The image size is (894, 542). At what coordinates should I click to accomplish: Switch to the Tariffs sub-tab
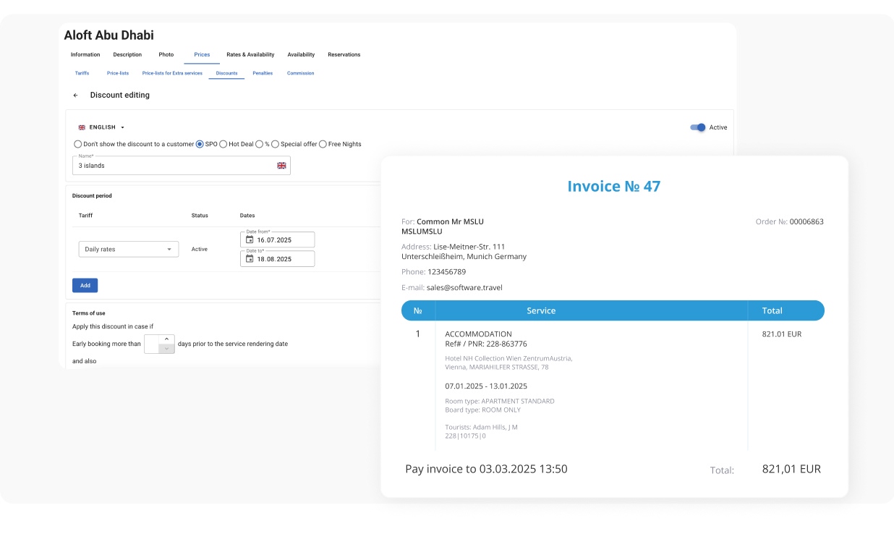[x=82, y=72]
